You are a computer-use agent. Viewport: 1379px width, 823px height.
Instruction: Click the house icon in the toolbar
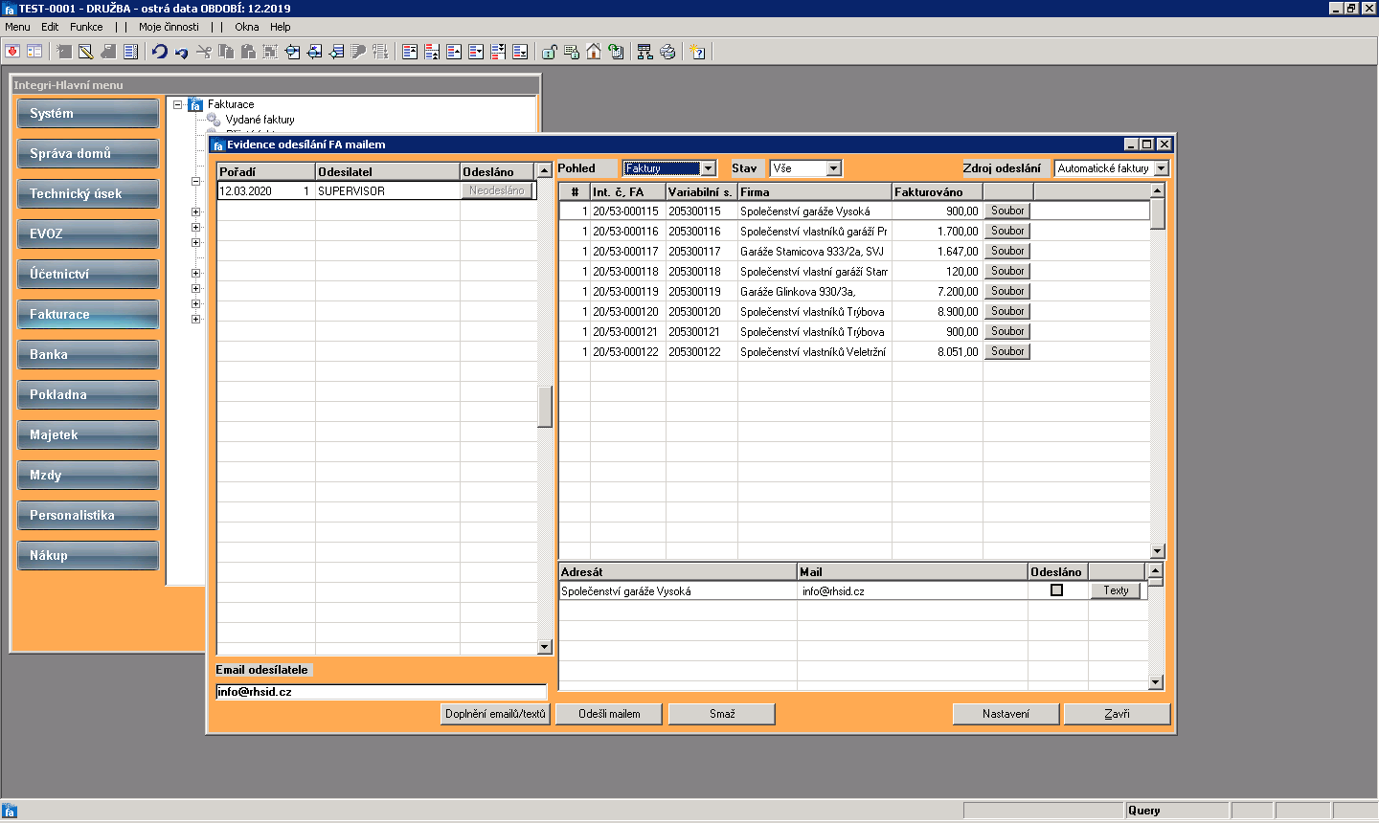tap(594, 52)
